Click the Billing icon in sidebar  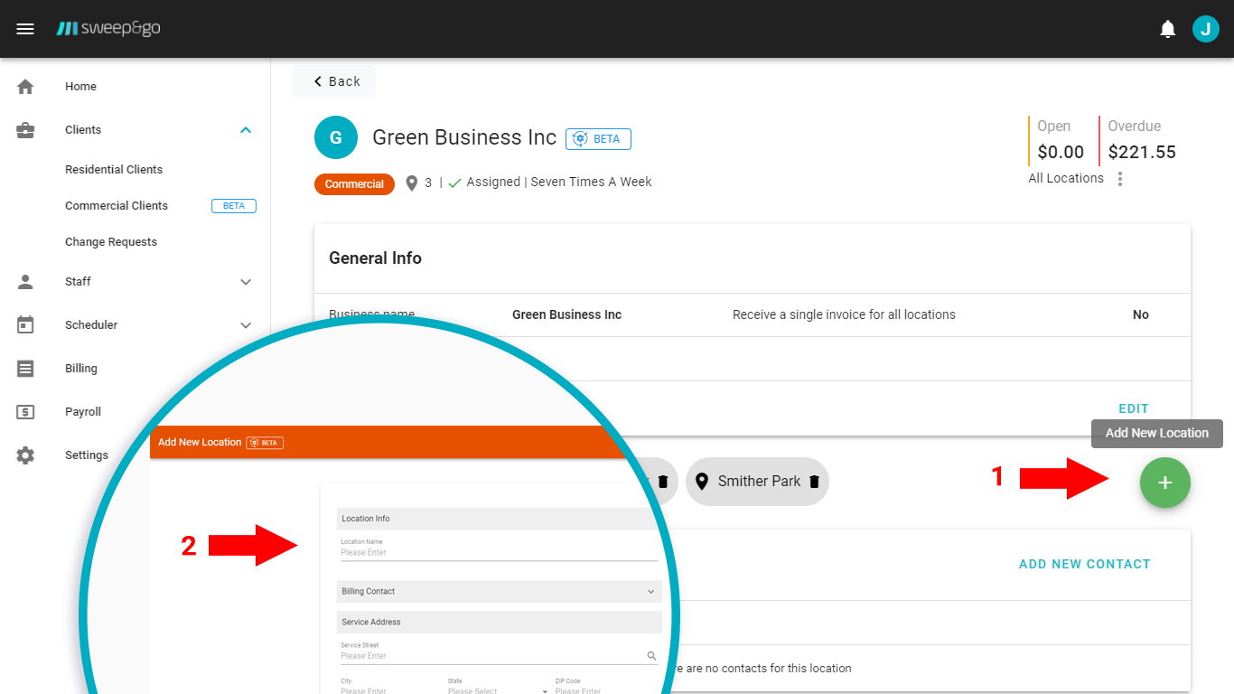point(25,369)
